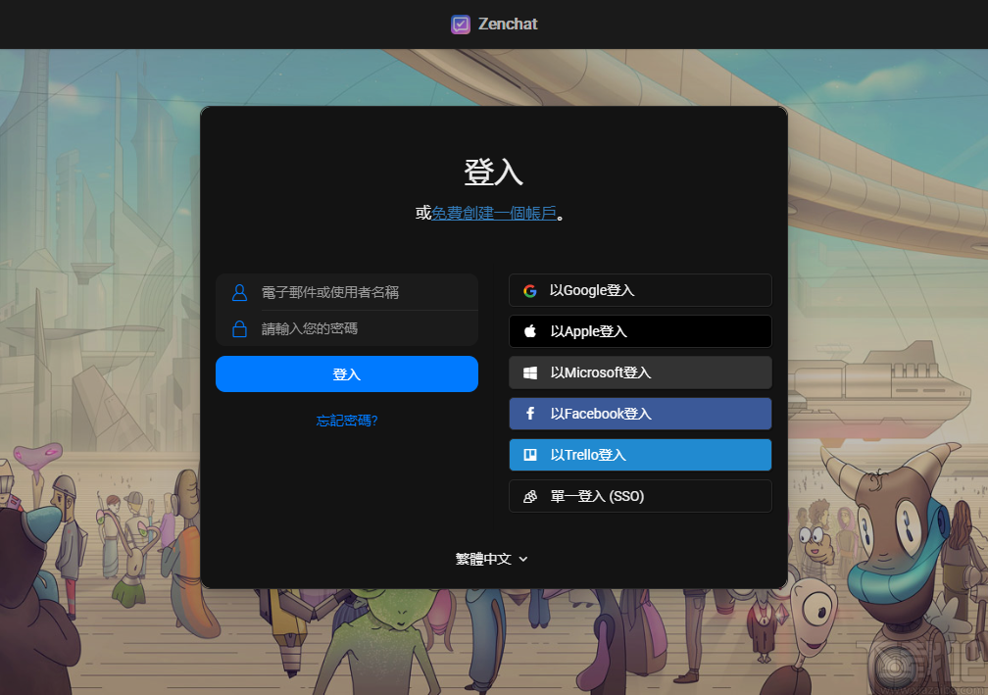Viewport: 988px width, 695px height.
Task: Sign in with 以Google登入 button
Action: click(640, 290)
